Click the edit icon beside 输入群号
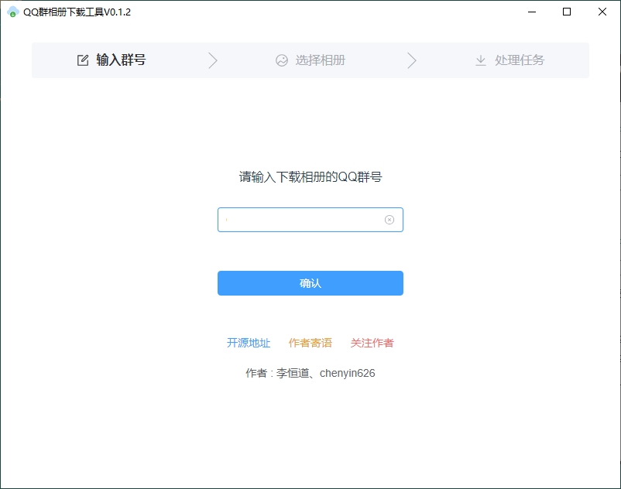The image size is (621, 489). pyautogui.click(x=83, y=60)
